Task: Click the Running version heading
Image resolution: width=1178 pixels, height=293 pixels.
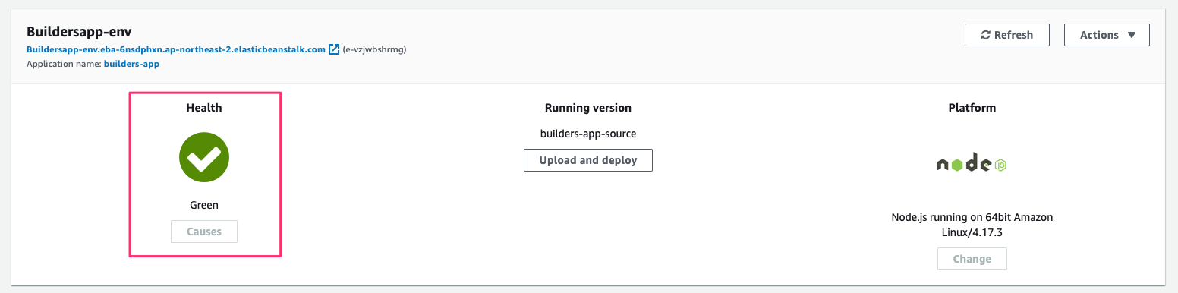Action: click(588, 108)
